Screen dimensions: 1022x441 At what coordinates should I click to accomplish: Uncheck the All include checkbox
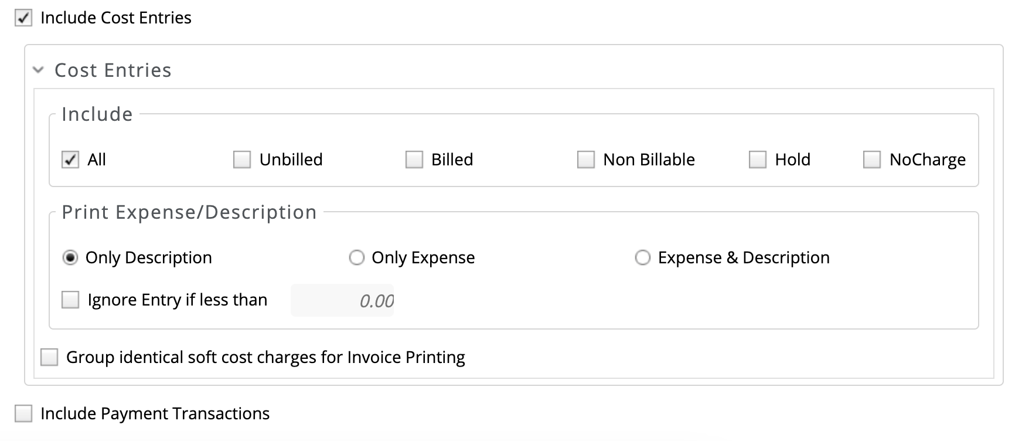(x=70, y=160)
